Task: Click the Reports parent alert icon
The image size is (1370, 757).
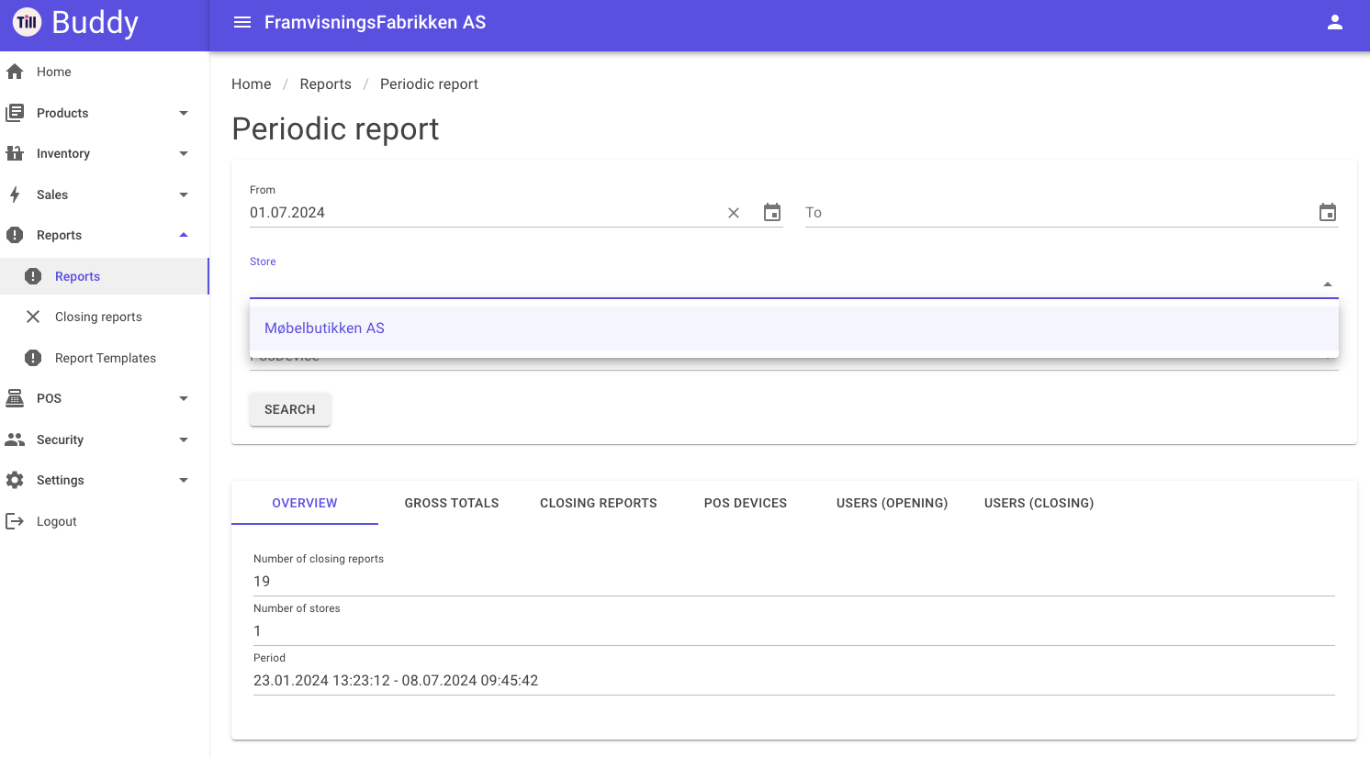Action: coord(15,235)
